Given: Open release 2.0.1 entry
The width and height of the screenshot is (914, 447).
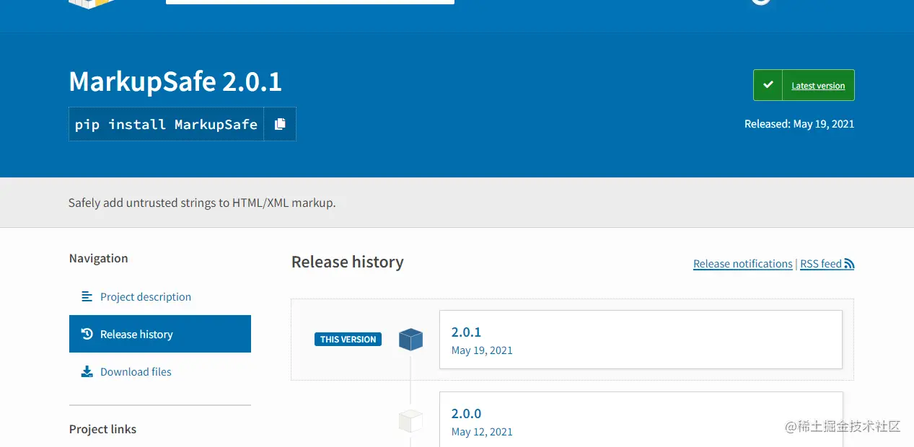Looking at the screenshot, I should 641,340.
